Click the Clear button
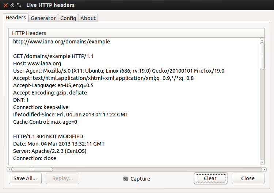 coord(210,178)
